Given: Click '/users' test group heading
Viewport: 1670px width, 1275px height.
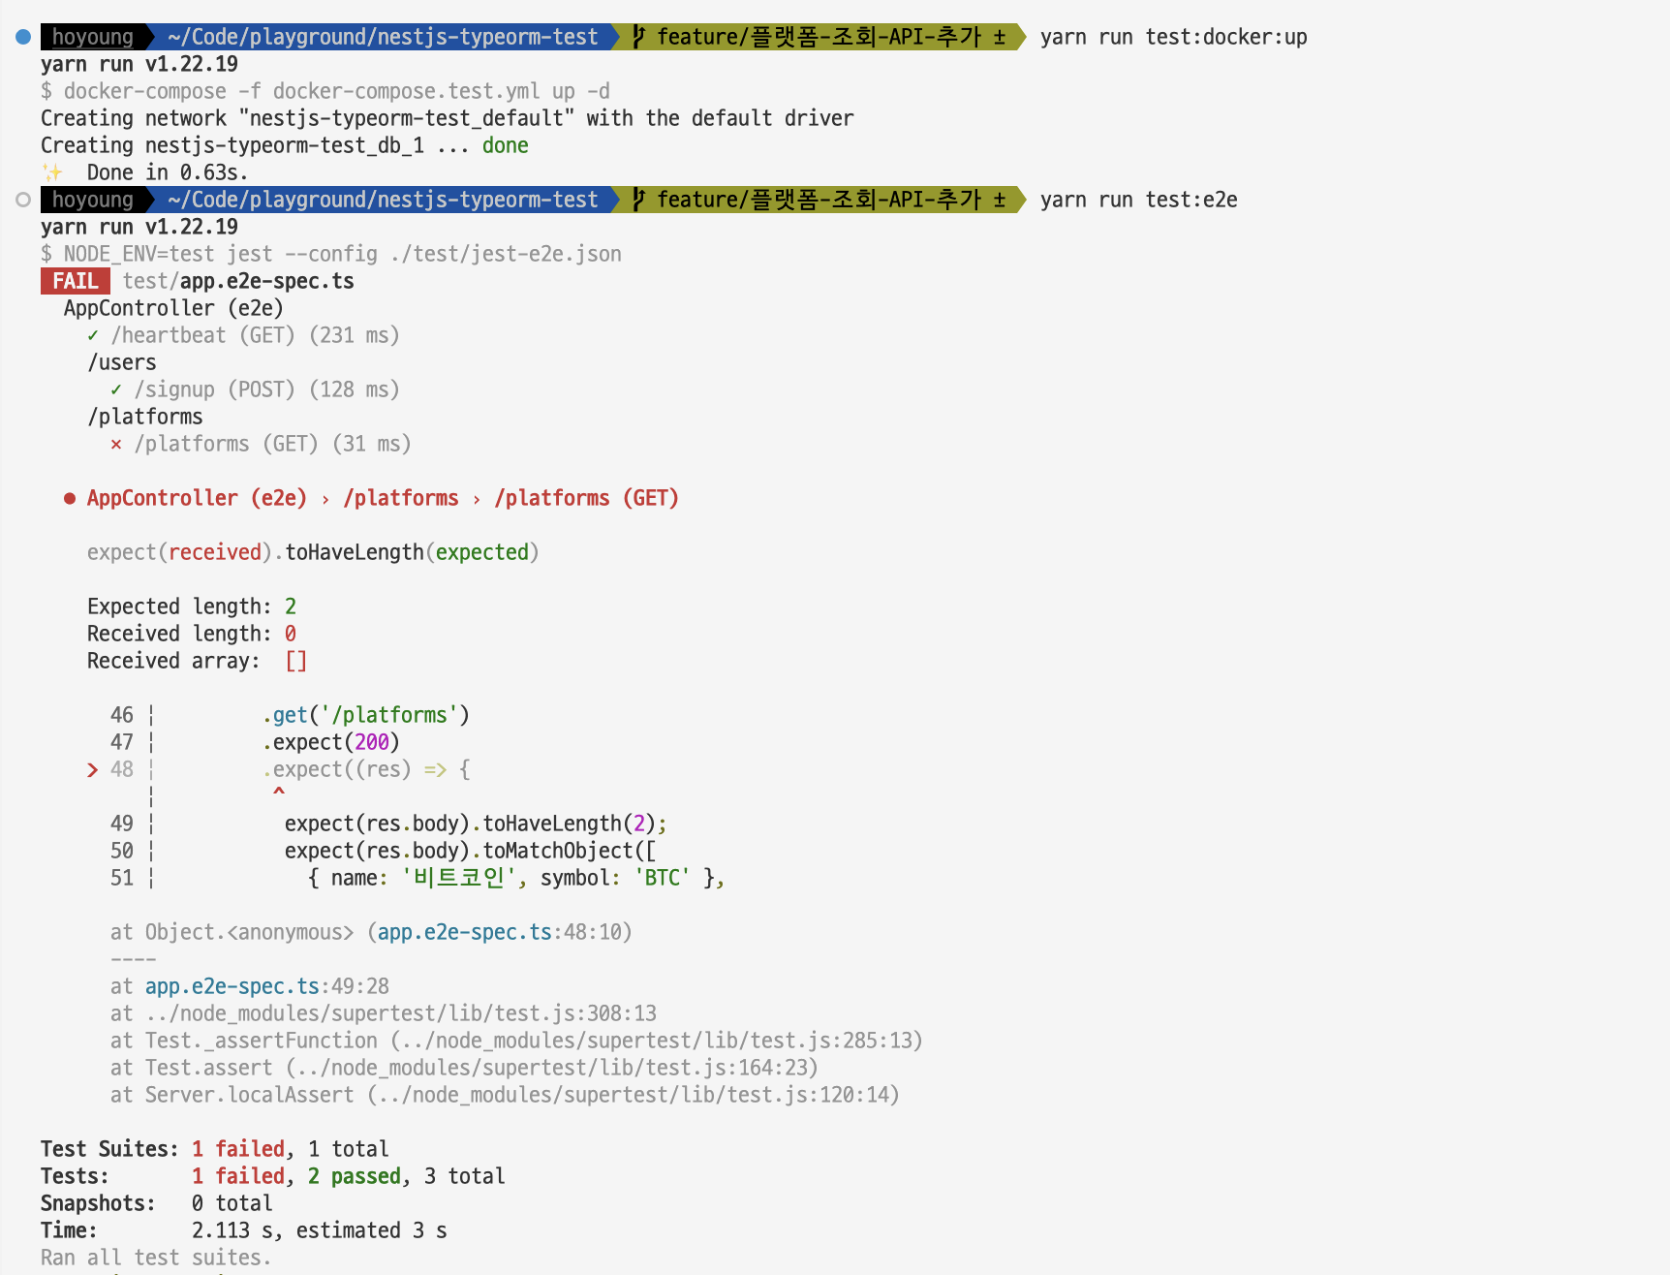Looking at the screenshot, I should [x=122, y=362].
